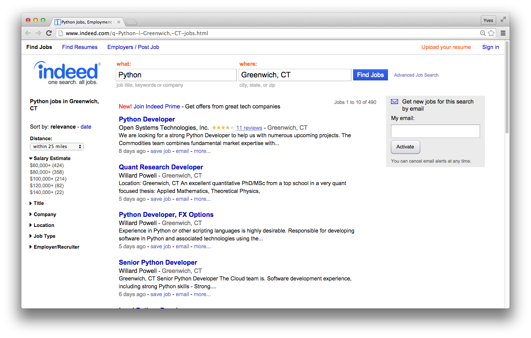
Task: Open the Find Resumes page
Action: pyautogui.click(x=80, y=47)
